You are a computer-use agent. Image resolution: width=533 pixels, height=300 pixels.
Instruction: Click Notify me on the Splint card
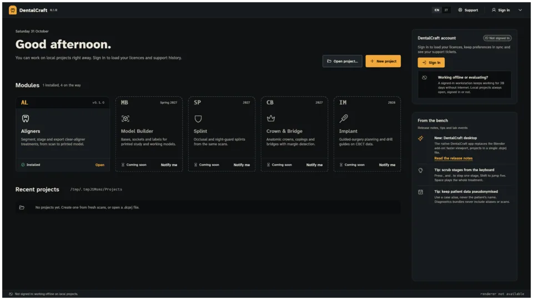[x=242, y=165]
